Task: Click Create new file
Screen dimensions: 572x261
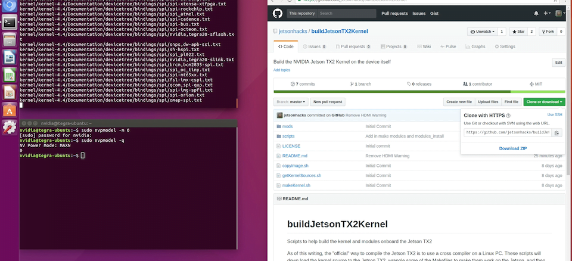Action: (459, 102)
